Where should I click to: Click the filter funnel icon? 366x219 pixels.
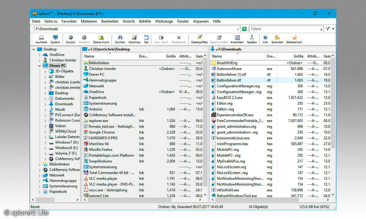point(328,29)
